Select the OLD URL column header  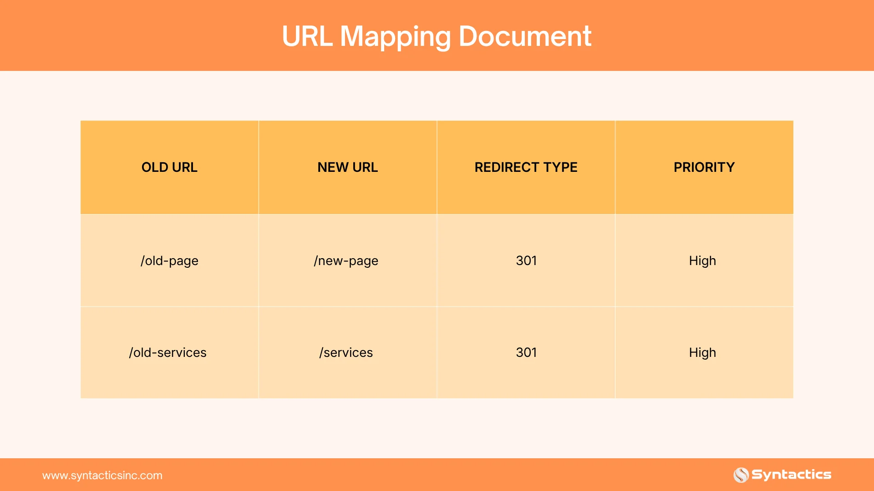tap(169, 167)
